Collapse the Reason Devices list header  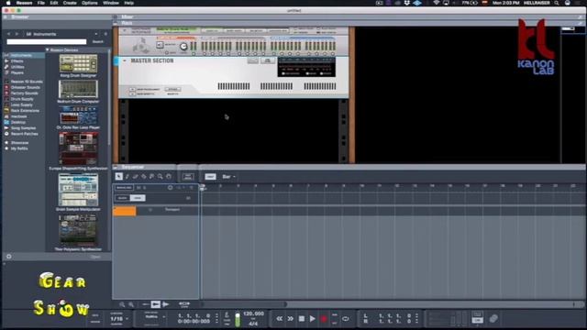coord(48,49)
